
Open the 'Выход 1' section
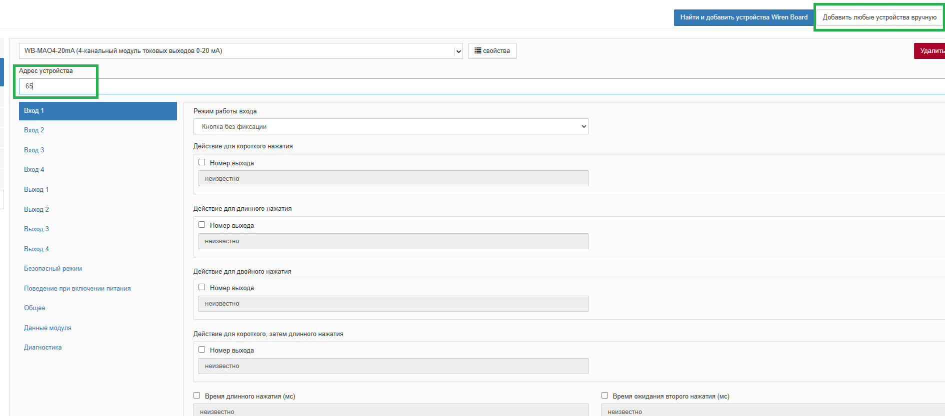36,190
